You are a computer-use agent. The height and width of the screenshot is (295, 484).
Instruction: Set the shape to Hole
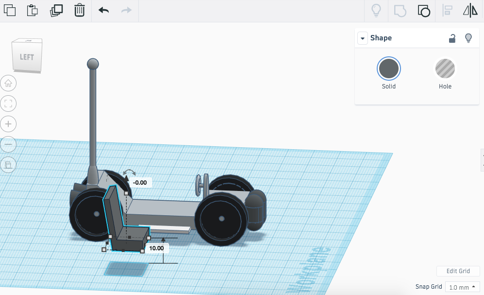pos(445,69)
